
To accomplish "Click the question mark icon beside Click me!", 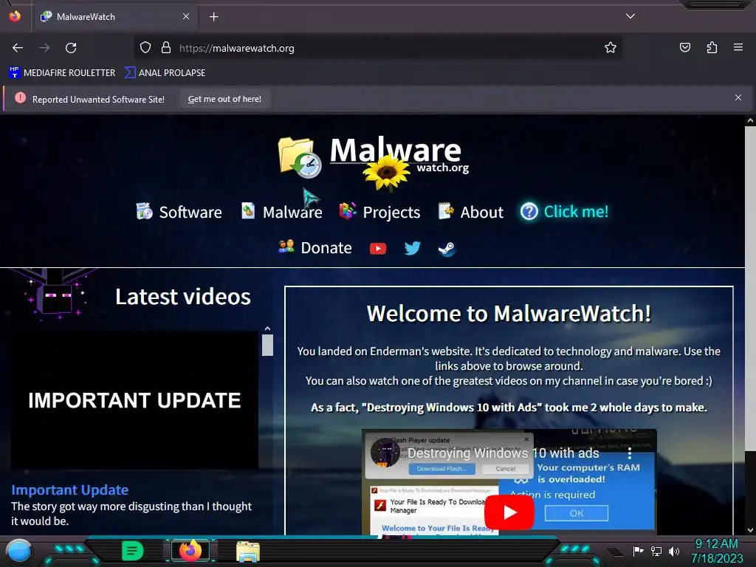I will [x=529, y=211].
